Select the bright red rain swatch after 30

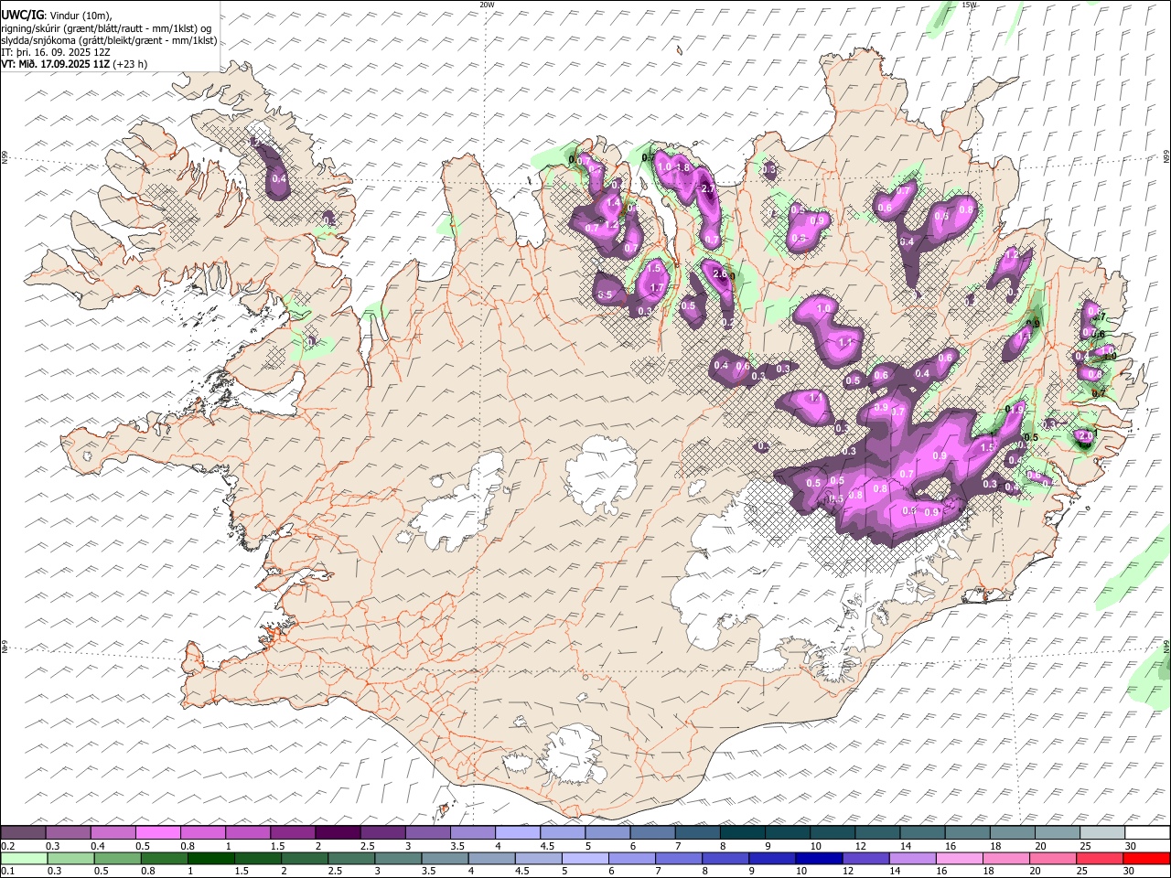click(x=1147, y=858)
